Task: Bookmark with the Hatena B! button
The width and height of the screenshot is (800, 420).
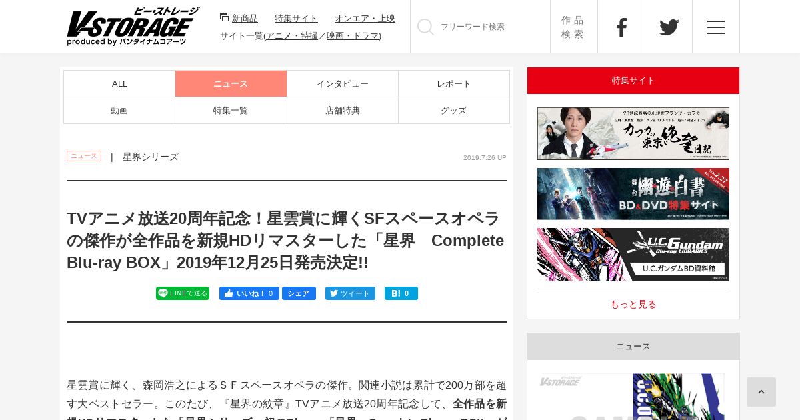Action: click(x=401, y=293)
